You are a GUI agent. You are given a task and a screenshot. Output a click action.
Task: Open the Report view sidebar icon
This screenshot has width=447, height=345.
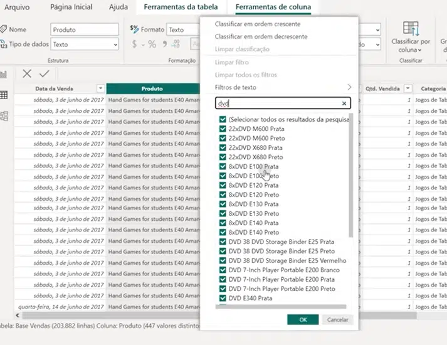pos(4,75)
